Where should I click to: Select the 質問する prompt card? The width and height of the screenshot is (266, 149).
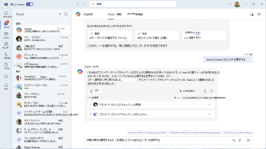pos(204,35)
